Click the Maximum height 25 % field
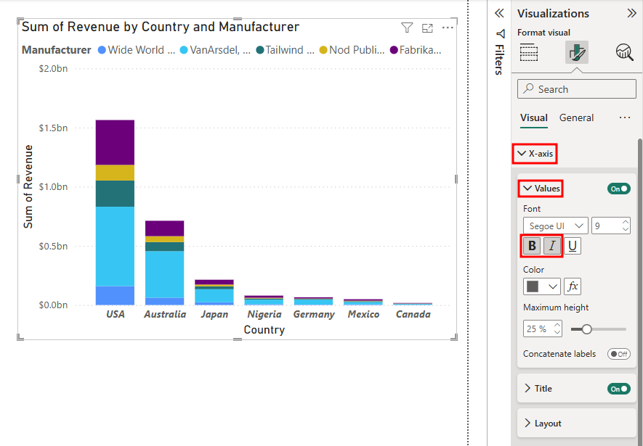The width and height of the screenshot is (643, 446). 543,329
